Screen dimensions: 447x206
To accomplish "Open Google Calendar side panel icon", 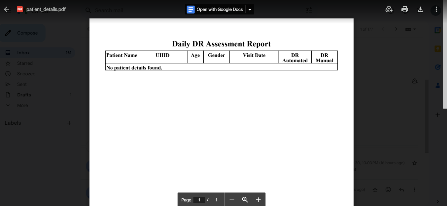I will point(438,30).
